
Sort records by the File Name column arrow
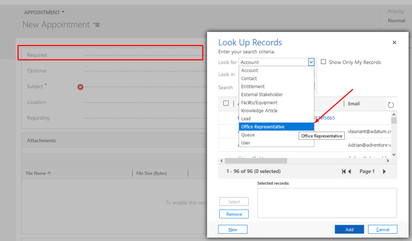click(x=49, y=173)
